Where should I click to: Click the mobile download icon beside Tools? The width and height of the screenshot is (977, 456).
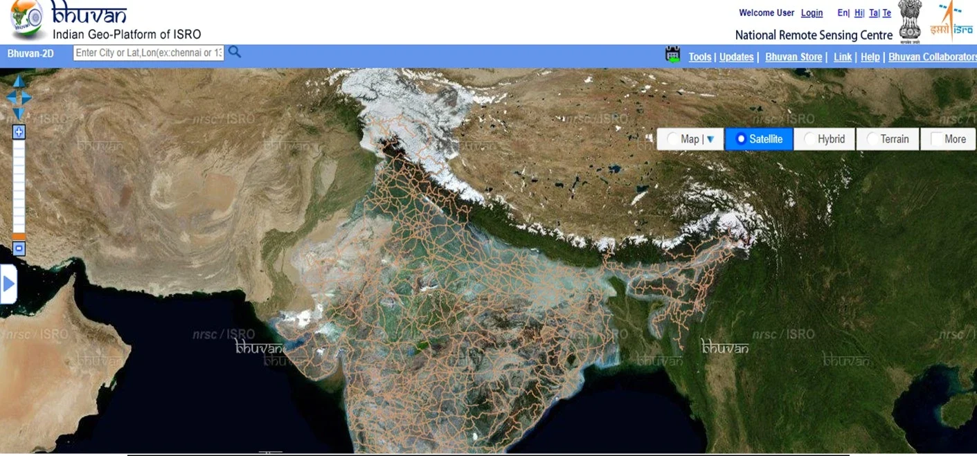tap(672, 55)
